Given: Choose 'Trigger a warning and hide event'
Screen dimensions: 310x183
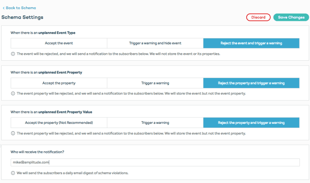Looking at the screenshot, I should [x=155, y=43].
